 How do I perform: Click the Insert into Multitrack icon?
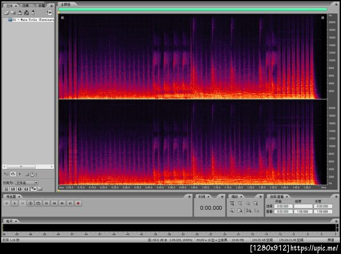(20, 13)
